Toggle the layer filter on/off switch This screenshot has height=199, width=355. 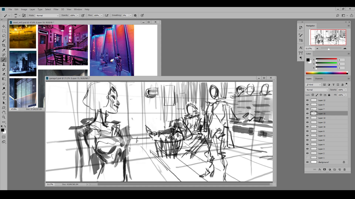(x=347, y=85)
